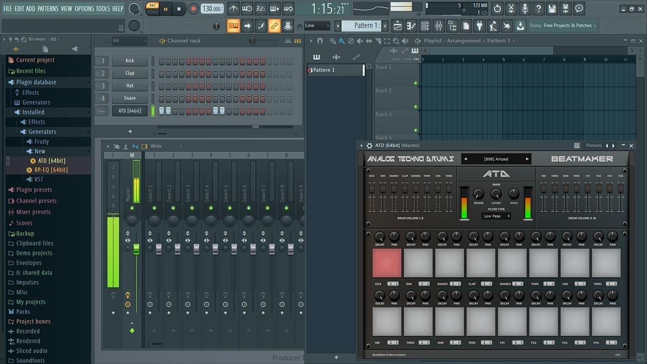Open the Mixer view icon in toolbar

[x=438, y=25]
